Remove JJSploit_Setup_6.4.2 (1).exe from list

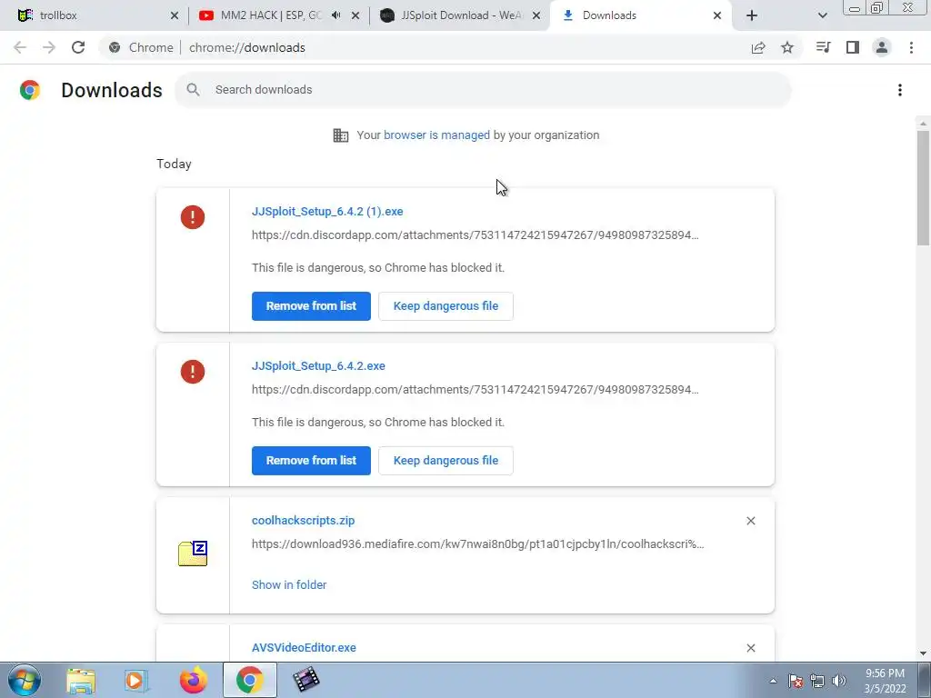(311, 306)
